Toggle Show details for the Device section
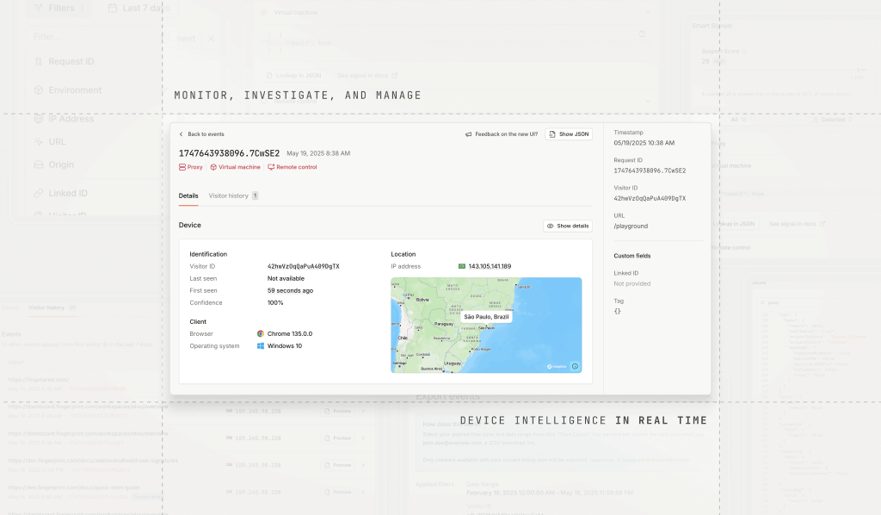881x515 pixels. [x=569, y=226]
